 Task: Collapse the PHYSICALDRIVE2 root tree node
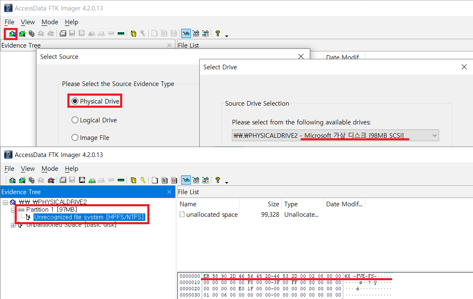point(5,202)
